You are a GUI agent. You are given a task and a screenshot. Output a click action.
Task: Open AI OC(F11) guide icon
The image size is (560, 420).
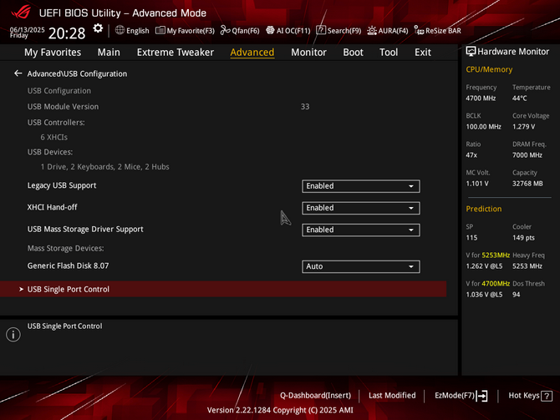pos(270,30)
